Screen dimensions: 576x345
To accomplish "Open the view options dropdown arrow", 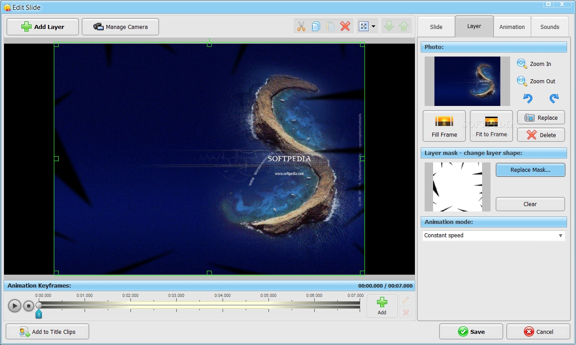I will (x=373, y=27).
